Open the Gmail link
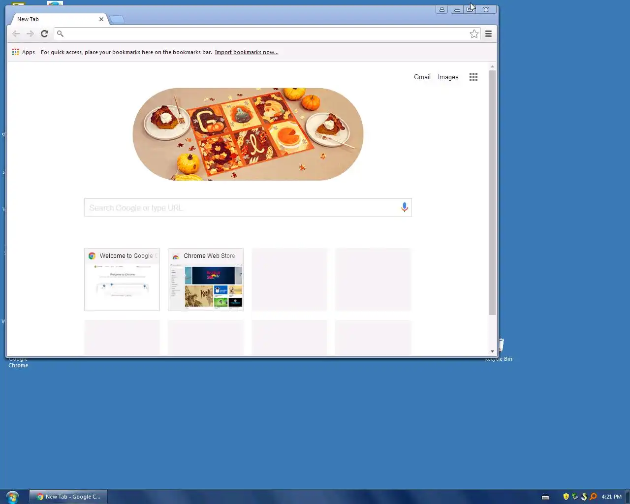 pos(422,77)
